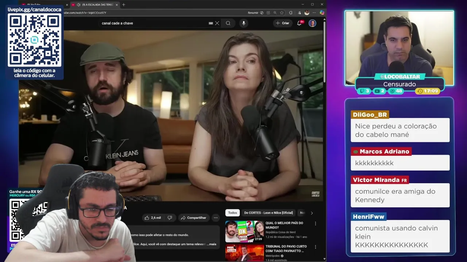Click the 17:09 timer badge
This screenshot has width=467, height=262.
coord(428,91)
